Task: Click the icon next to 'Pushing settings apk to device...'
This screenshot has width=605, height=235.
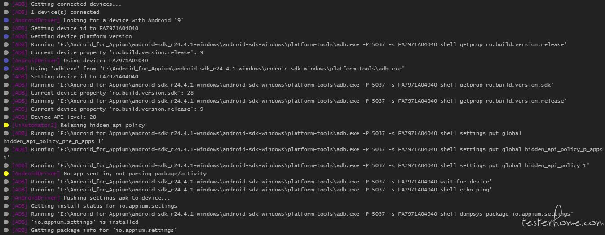Action: click(6, 198)
